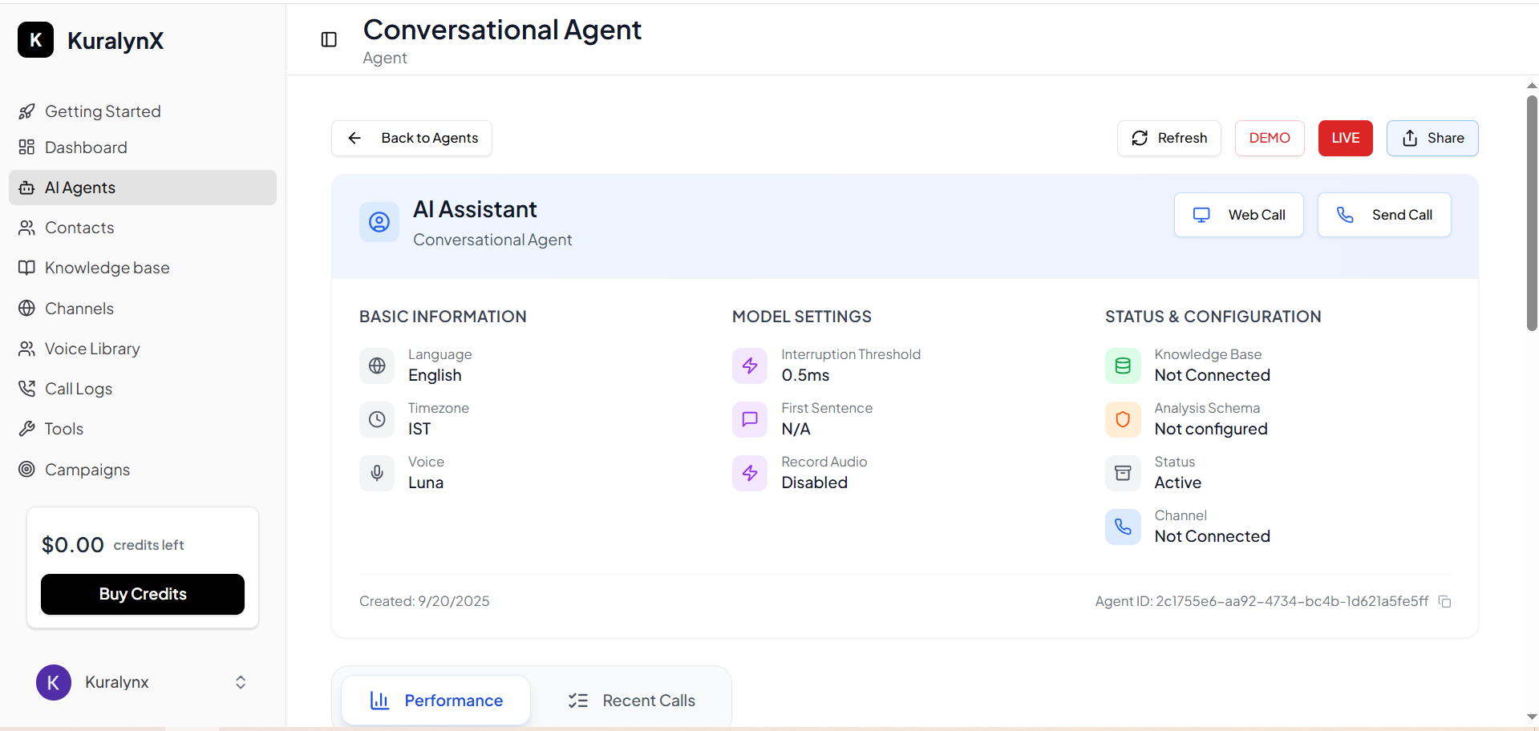Click the KuralynX logo icon
The image size is (1539, 731).
coord(34,39)
